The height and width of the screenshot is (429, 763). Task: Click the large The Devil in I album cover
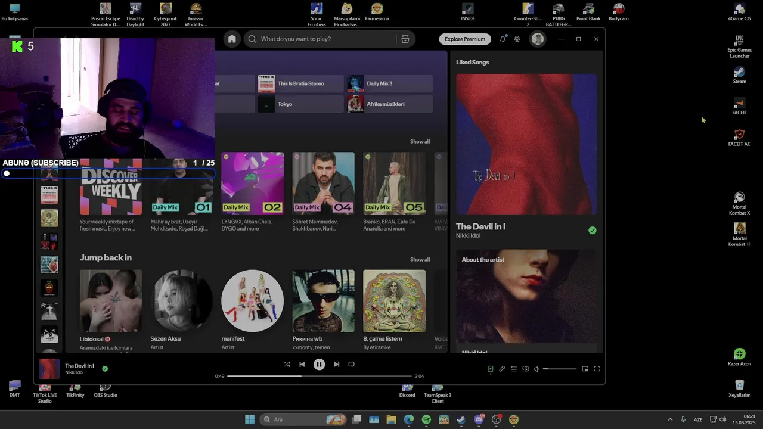coord(526,144)
